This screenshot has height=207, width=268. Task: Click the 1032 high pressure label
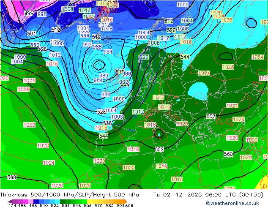point(29,125)
